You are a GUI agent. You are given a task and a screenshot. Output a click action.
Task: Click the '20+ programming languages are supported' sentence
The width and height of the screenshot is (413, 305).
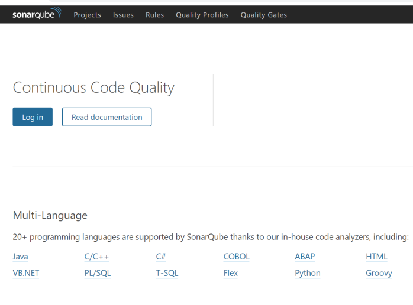tap(211, 237)
